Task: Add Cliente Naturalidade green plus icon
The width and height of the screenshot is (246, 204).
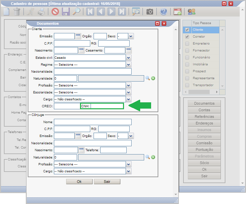Action: pos(153,78)
